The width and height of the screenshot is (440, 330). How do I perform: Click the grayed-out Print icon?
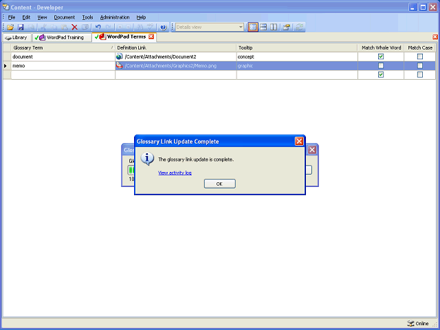31,27
